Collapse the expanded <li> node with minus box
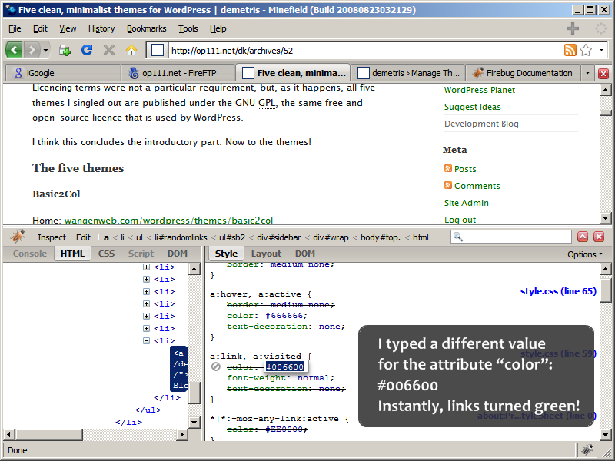 [x=146, y=340]
